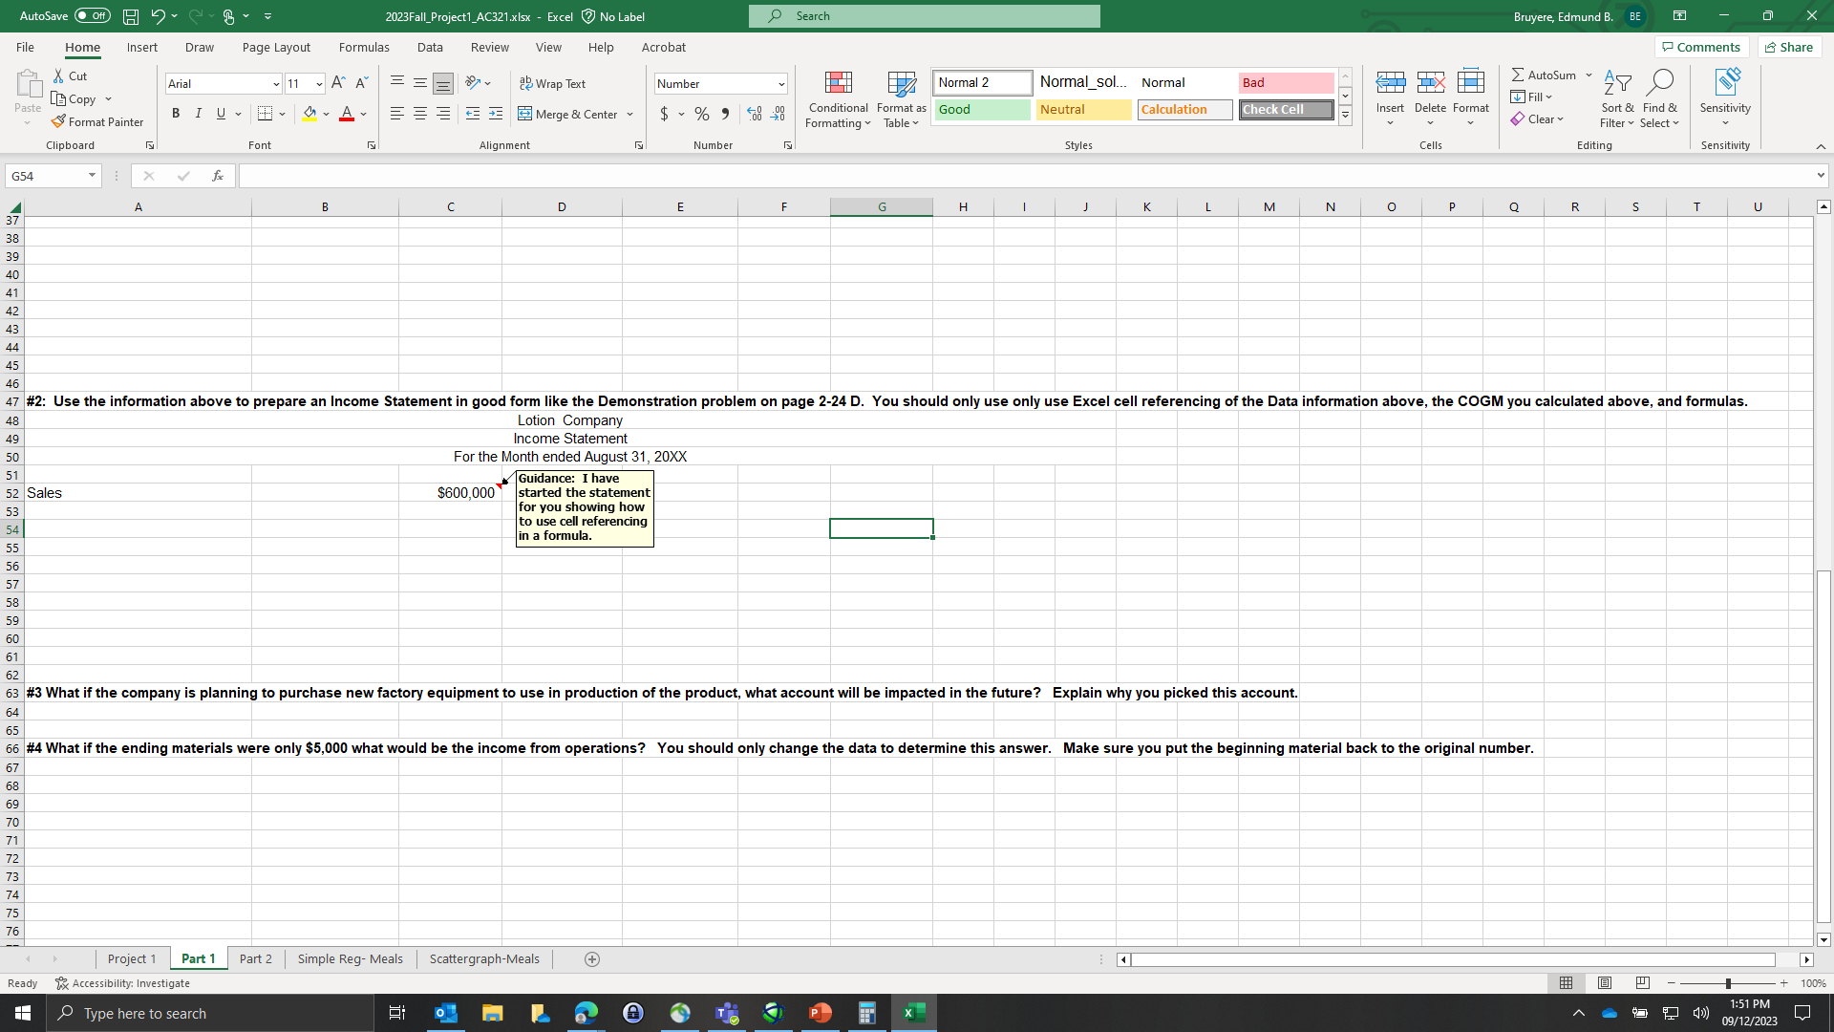Click the zoom level slider
The image size is (1834, 1032).
click(1727, 983)
